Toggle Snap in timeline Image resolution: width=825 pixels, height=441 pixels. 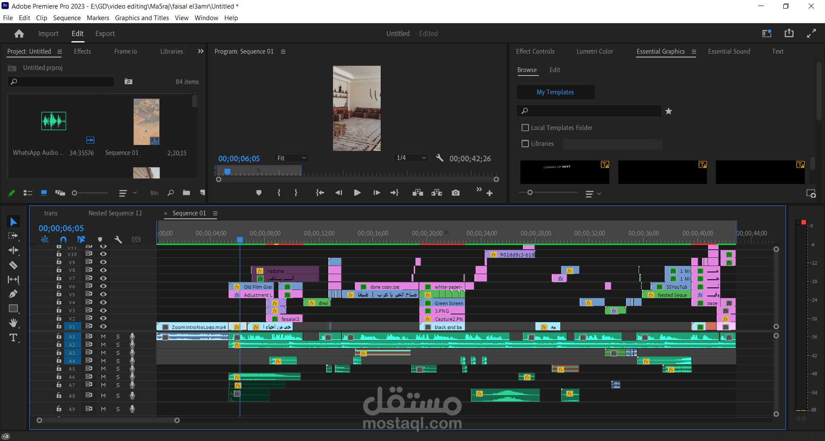[63, 239]
